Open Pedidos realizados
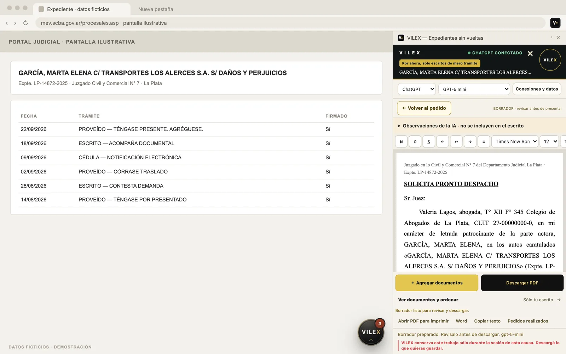The width and height of the screenshot is (566, 354). coord(528,321)
